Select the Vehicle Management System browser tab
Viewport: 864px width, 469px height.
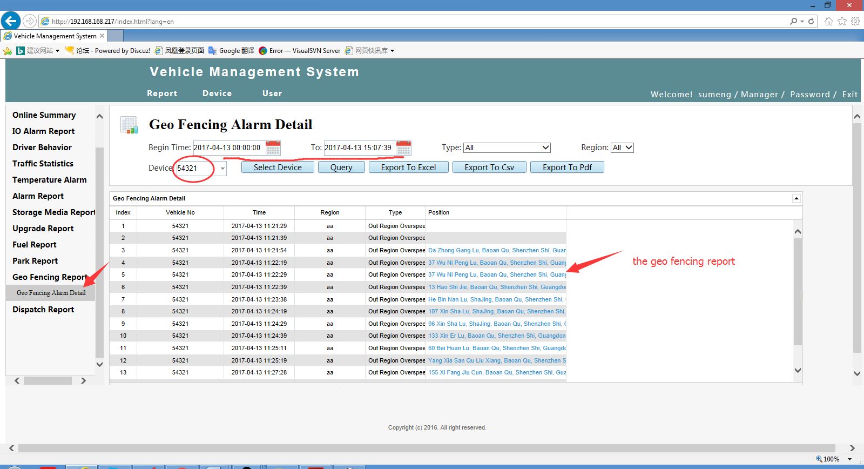(x=55, y=36)
